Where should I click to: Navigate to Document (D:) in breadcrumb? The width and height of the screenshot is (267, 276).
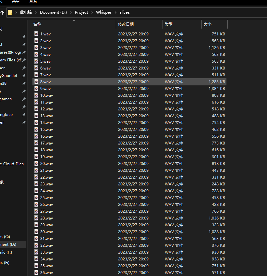(x=53, y=12)
